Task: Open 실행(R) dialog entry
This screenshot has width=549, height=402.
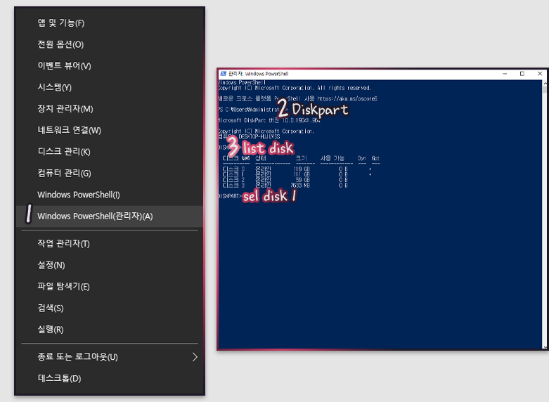Action: tap(110, 329)
